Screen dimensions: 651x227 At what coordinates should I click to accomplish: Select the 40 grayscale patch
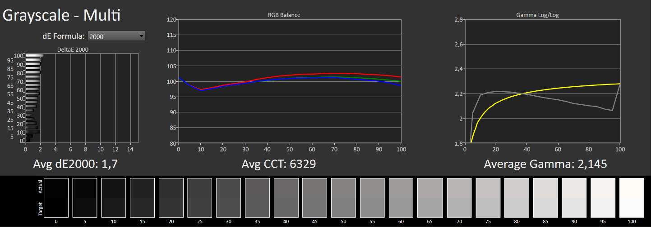[286, 198]
